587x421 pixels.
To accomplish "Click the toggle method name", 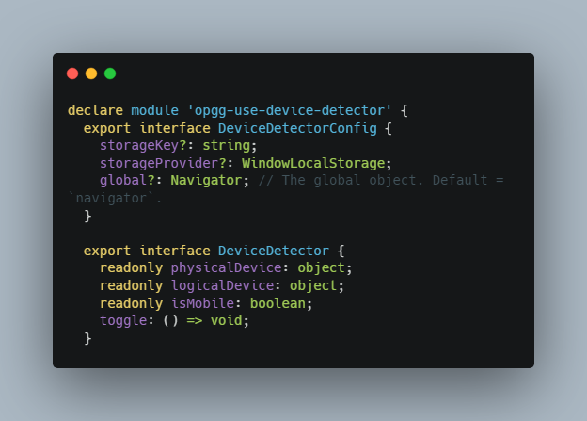I will 123,321.
